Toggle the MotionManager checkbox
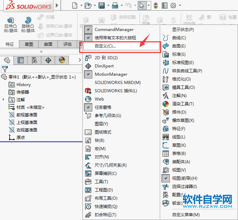 (88, 74)
